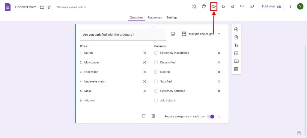This screenshot has height=138, width=307.
Task: Add a video from side toolbar
Action: (236, 61)
